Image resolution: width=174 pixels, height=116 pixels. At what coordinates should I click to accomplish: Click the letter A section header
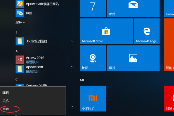pos(17,51)
